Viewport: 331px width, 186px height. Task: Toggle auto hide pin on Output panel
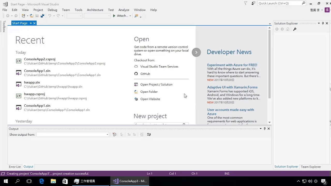tap(265, 129)
